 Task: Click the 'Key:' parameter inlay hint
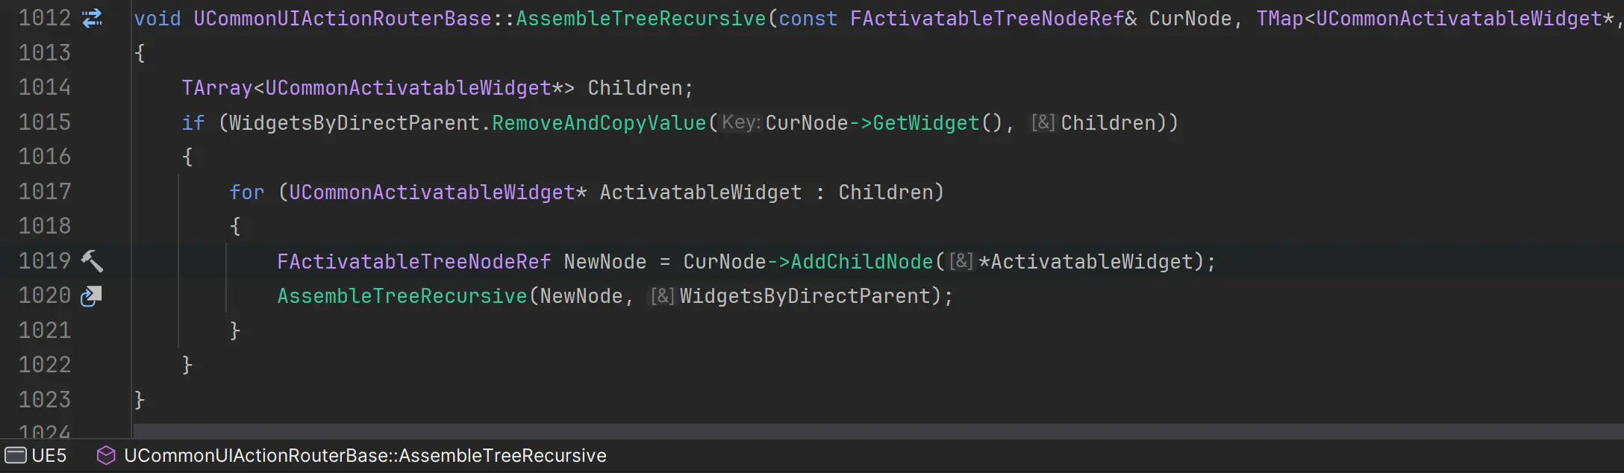coord(740,122)
